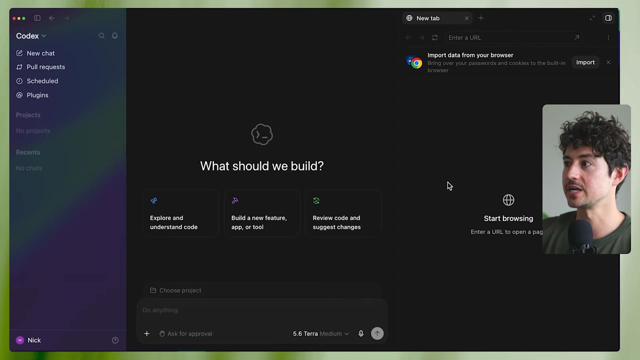Viewport: 640px width, 360px height.
Task: Send the prompt with the arrow button
Action: (377, 333)
